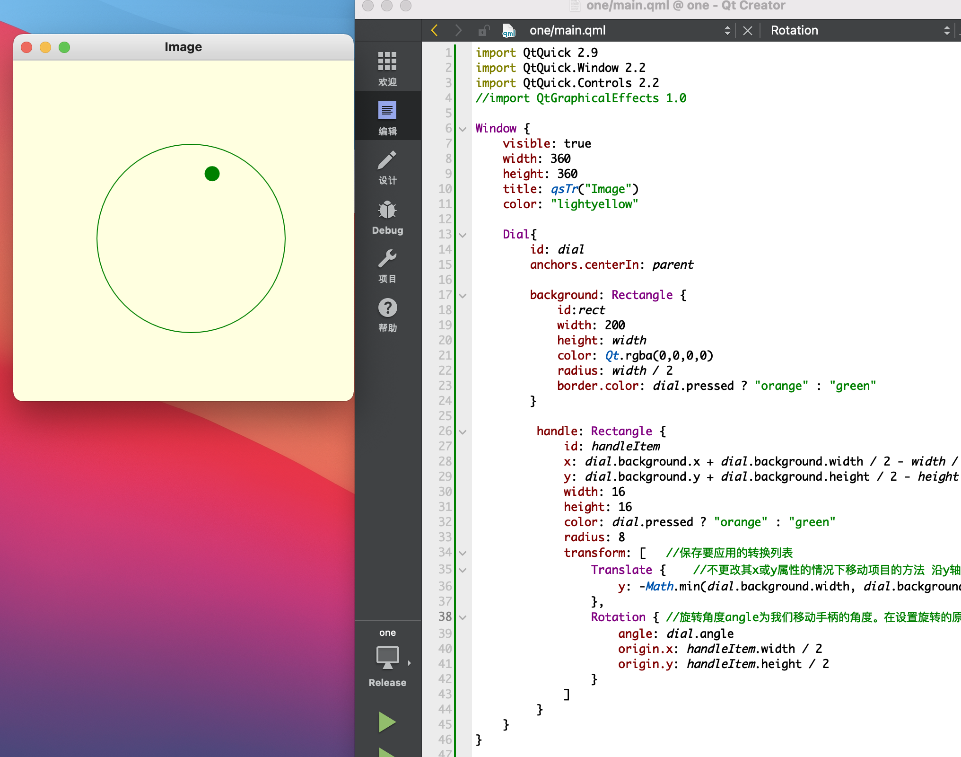Viewport: 961px width, 757px height.
Task: Fold the handle Rectangle at line 26
Action: pyautogui.click(x=463, y=431)
